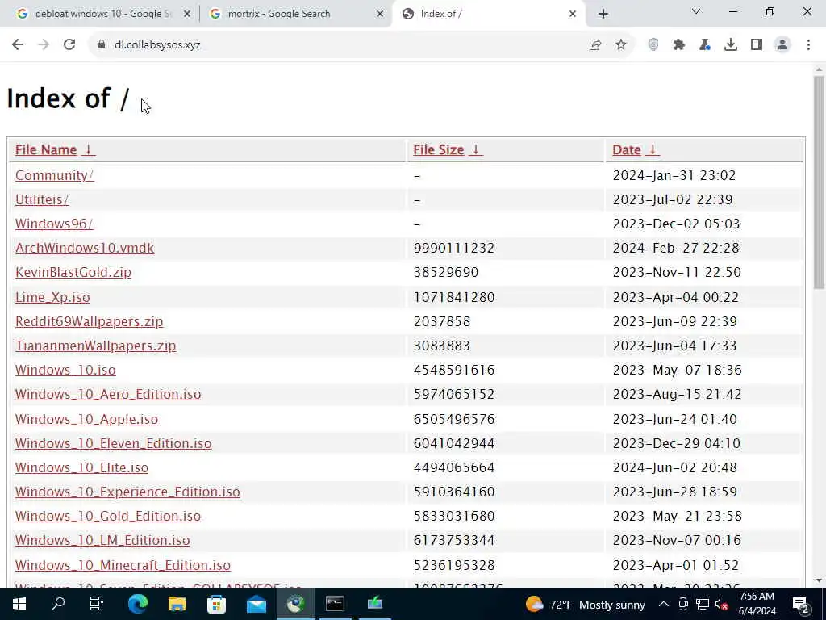
Task: Click the scrollbar down arrow
Action: 819,580
